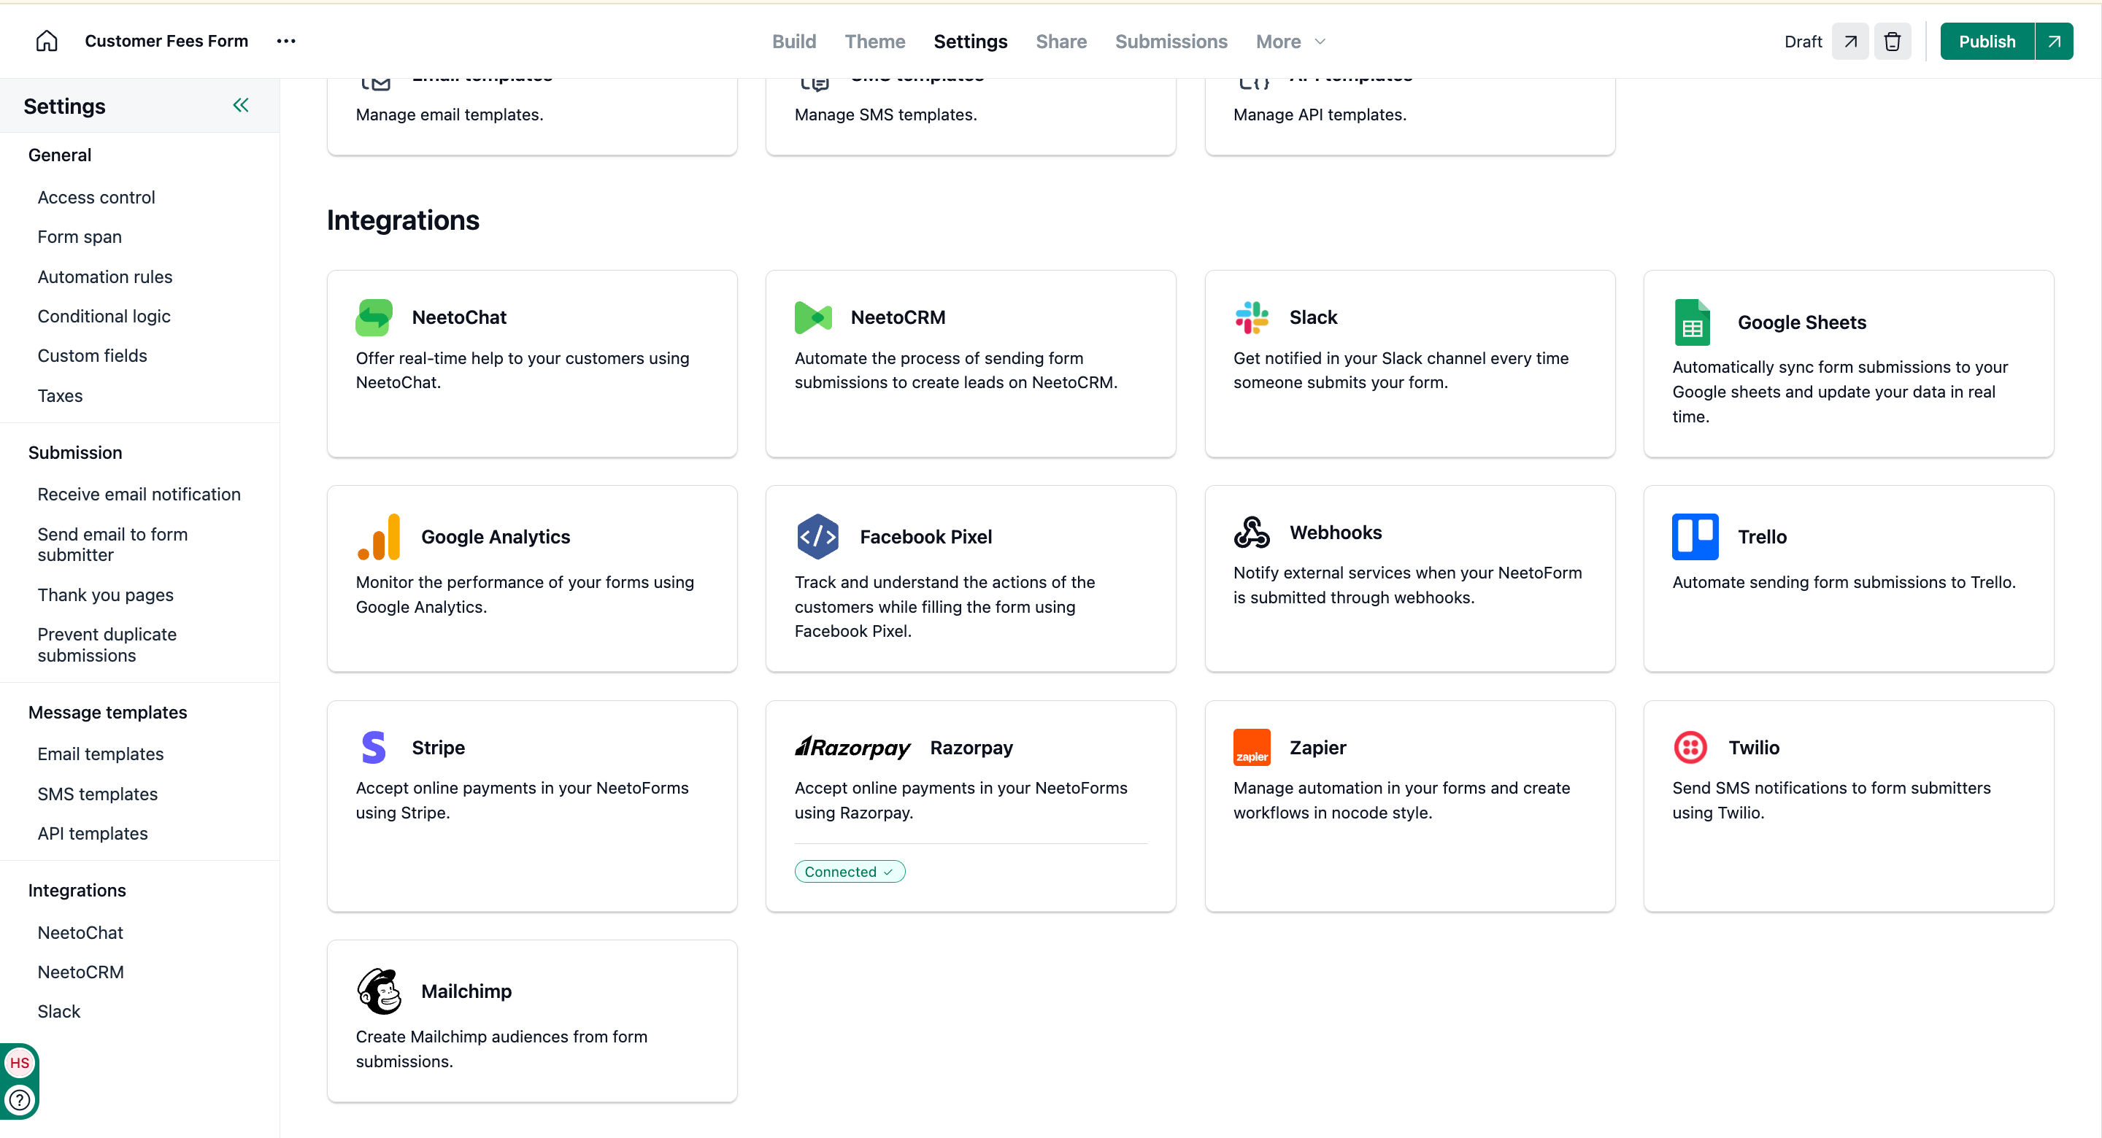Click the Stripe logo icon

tap(374, 747)
